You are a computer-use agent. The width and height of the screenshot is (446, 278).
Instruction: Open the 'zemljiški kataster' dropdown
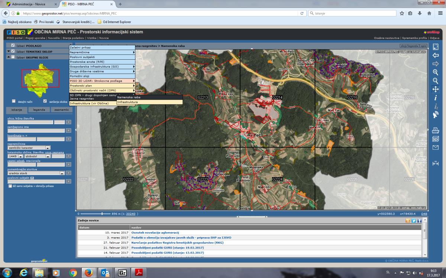tap(48, 148)
